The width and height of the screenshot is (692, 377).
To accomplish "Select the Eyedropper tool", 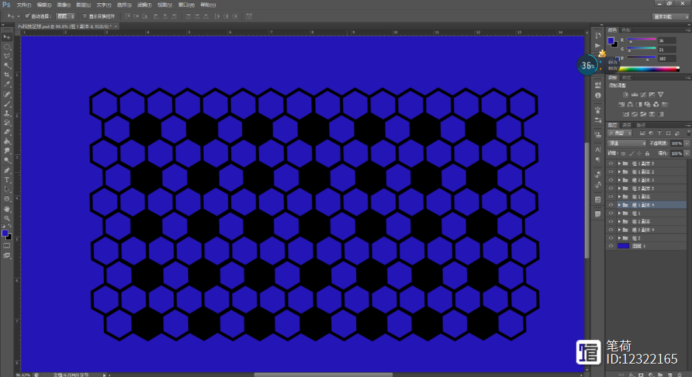I will (x=7, y=84).
